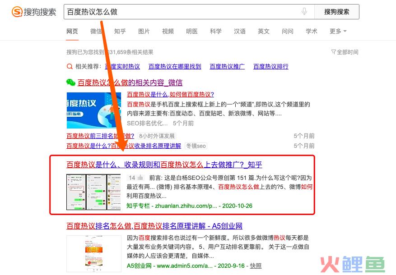Expand the 更多 dropdown
This screenshot has width=396, height=275.
[338, 31]
